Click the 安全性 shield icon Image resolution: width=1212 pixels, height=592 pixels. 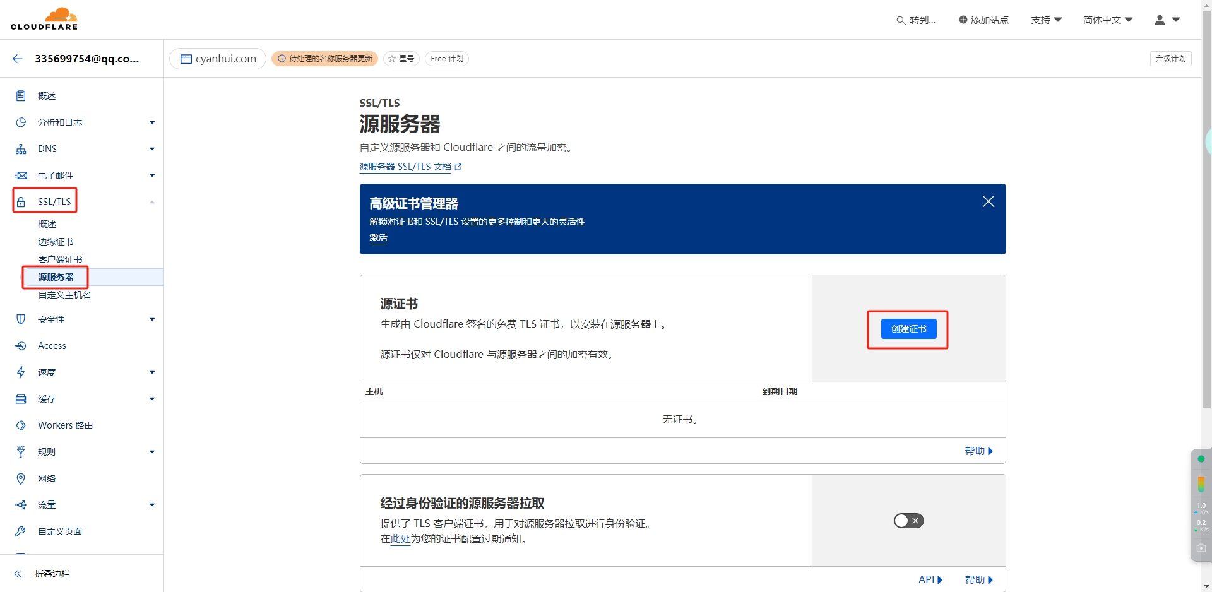(21, 319)
